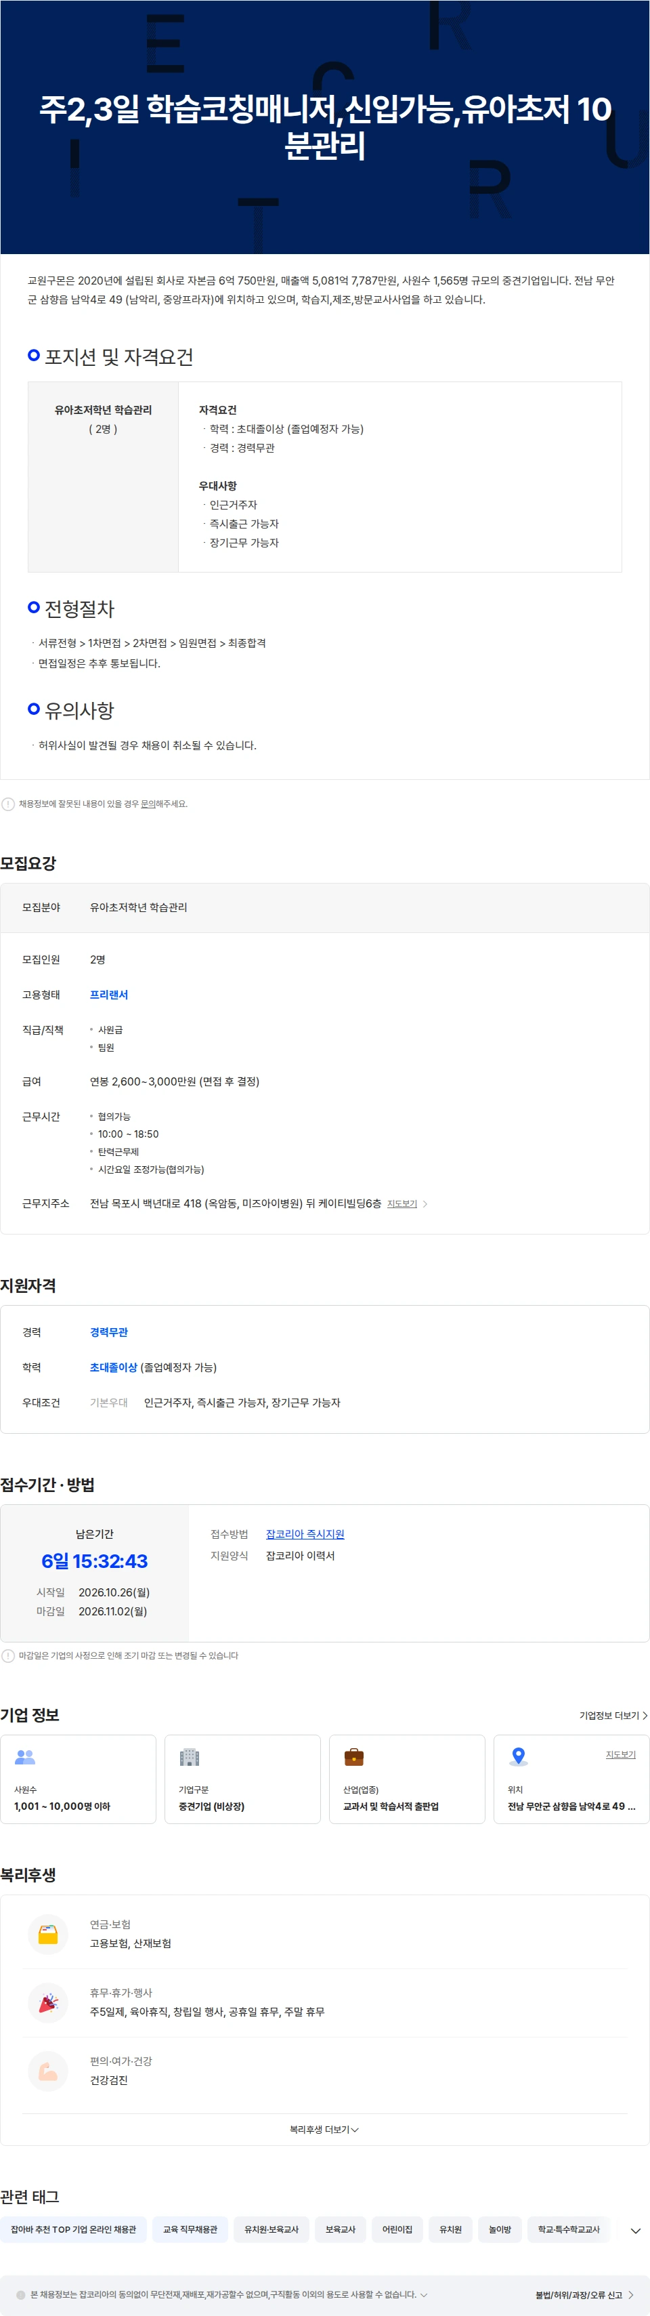Click the holiday and events party icon
The width and height of the screenshot is (650, 2316).
(49, 2002)
